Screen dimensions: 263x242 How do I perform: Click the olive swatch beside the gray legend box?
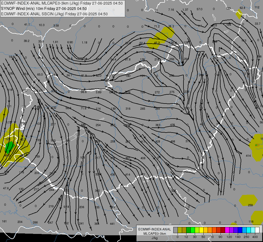coord(180,230)
